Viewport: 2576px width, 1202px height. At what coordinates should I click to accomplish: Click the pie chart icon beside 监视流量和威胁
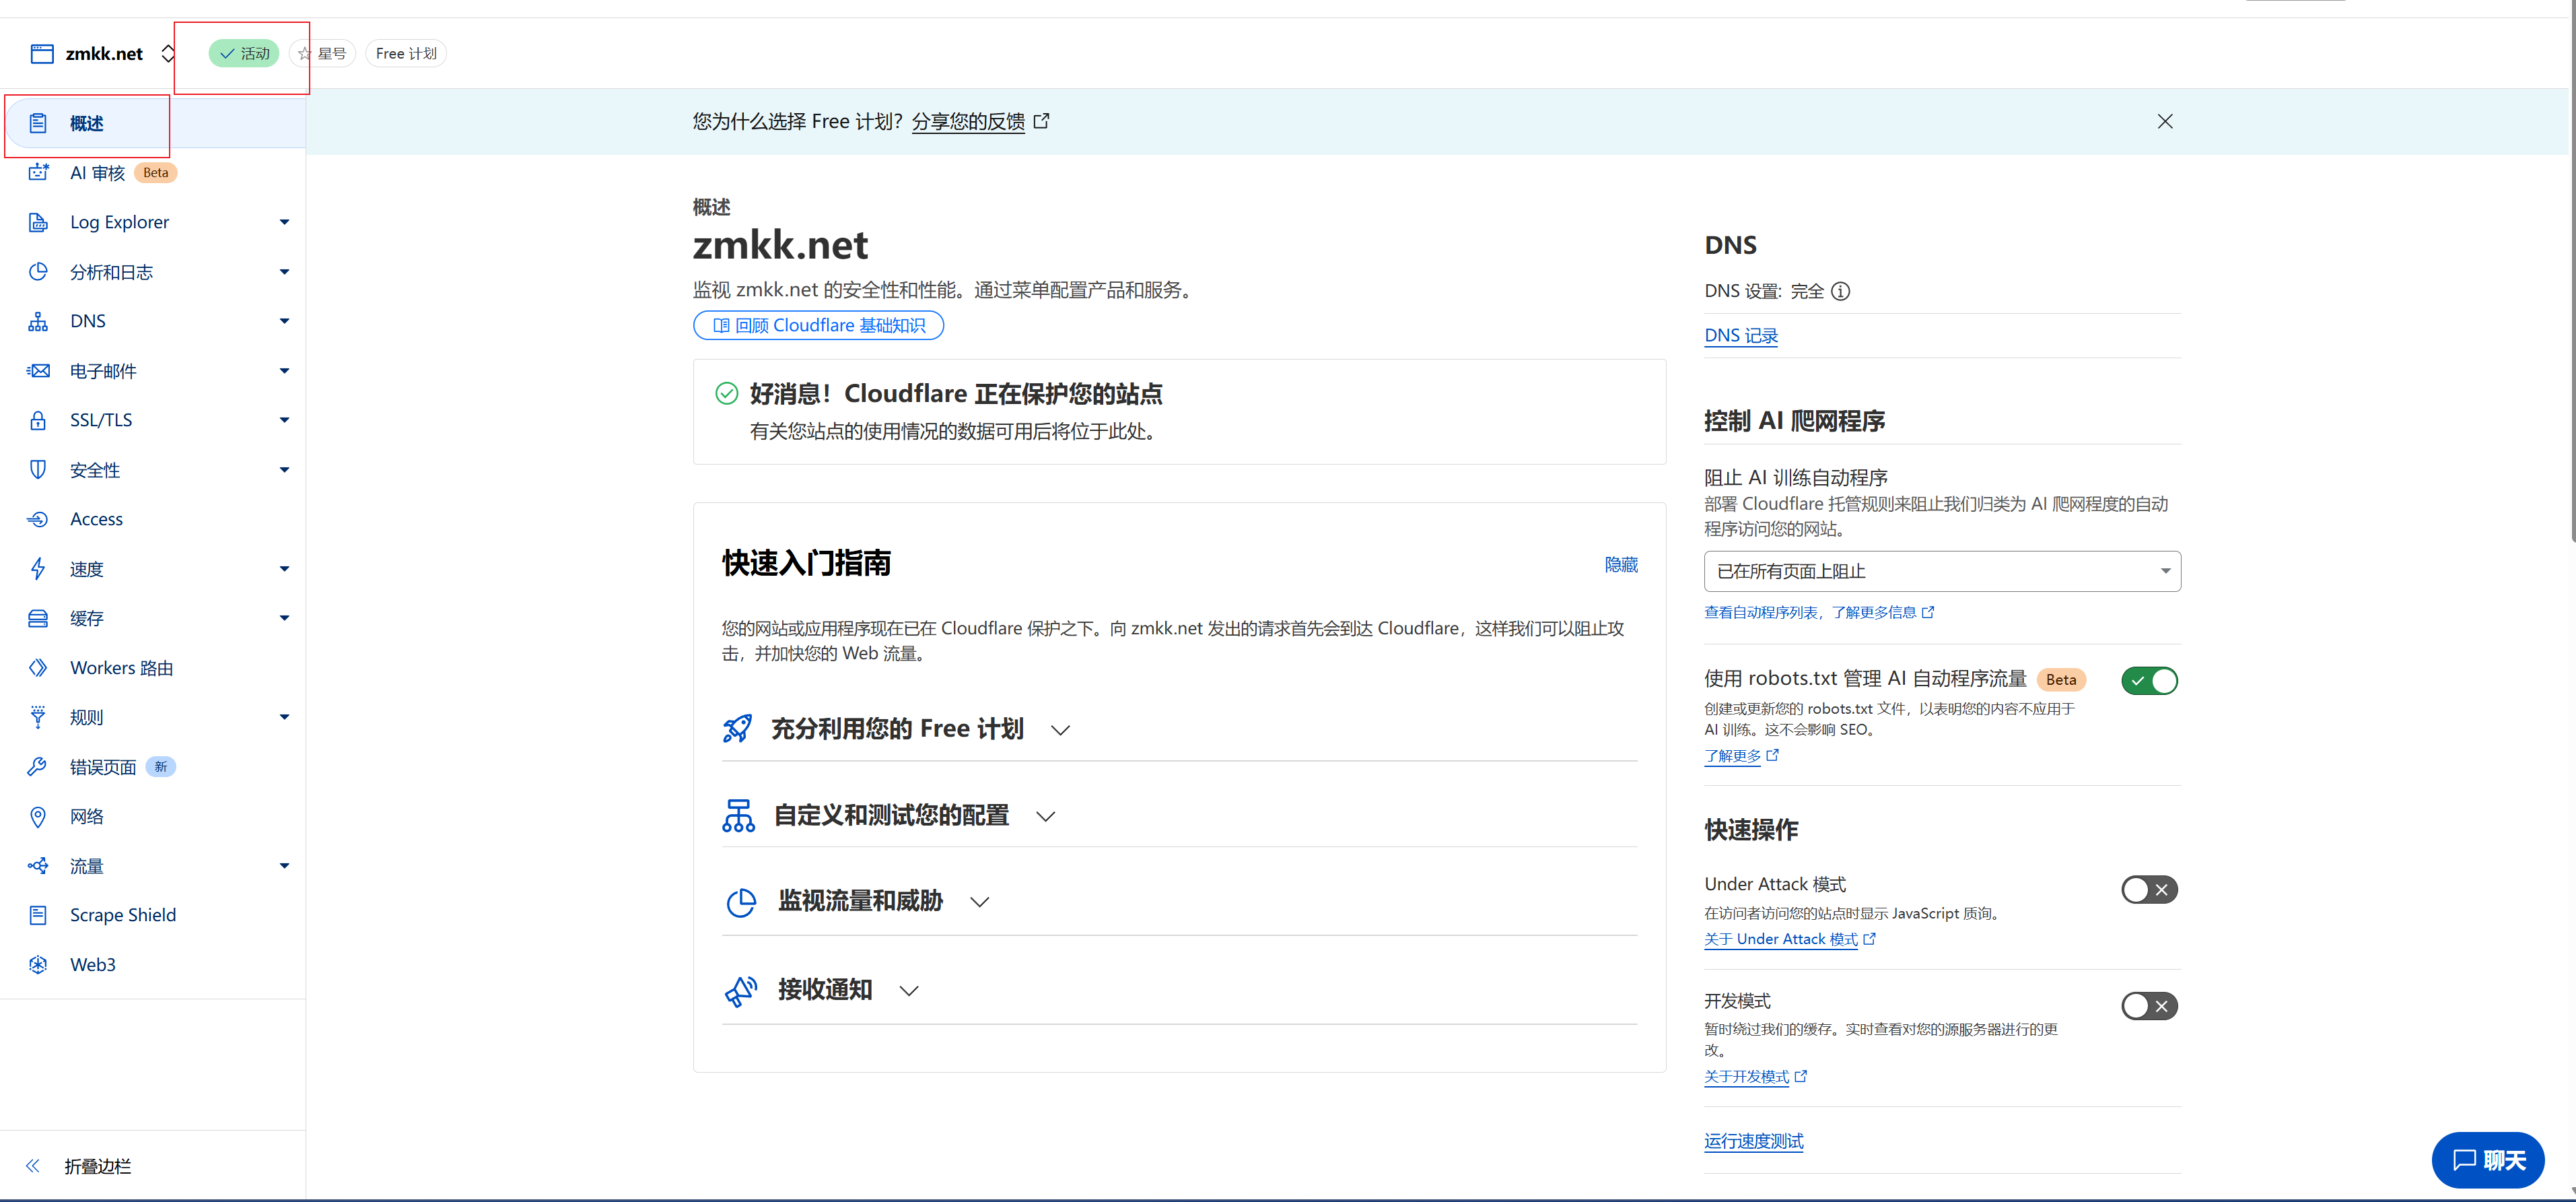[x=741, y=902]
